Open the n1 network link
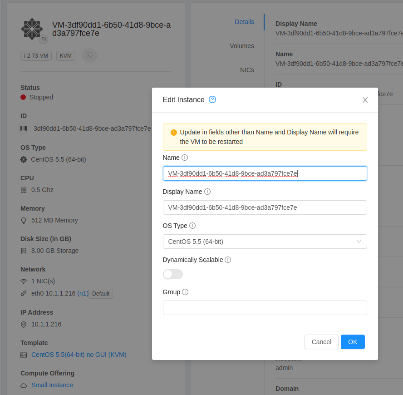Viewport: 403px width, 395px height. 83,293
